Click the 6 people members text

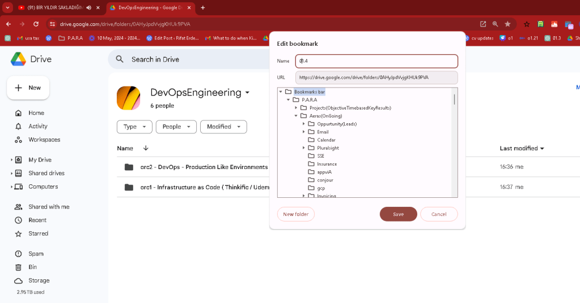162,106
